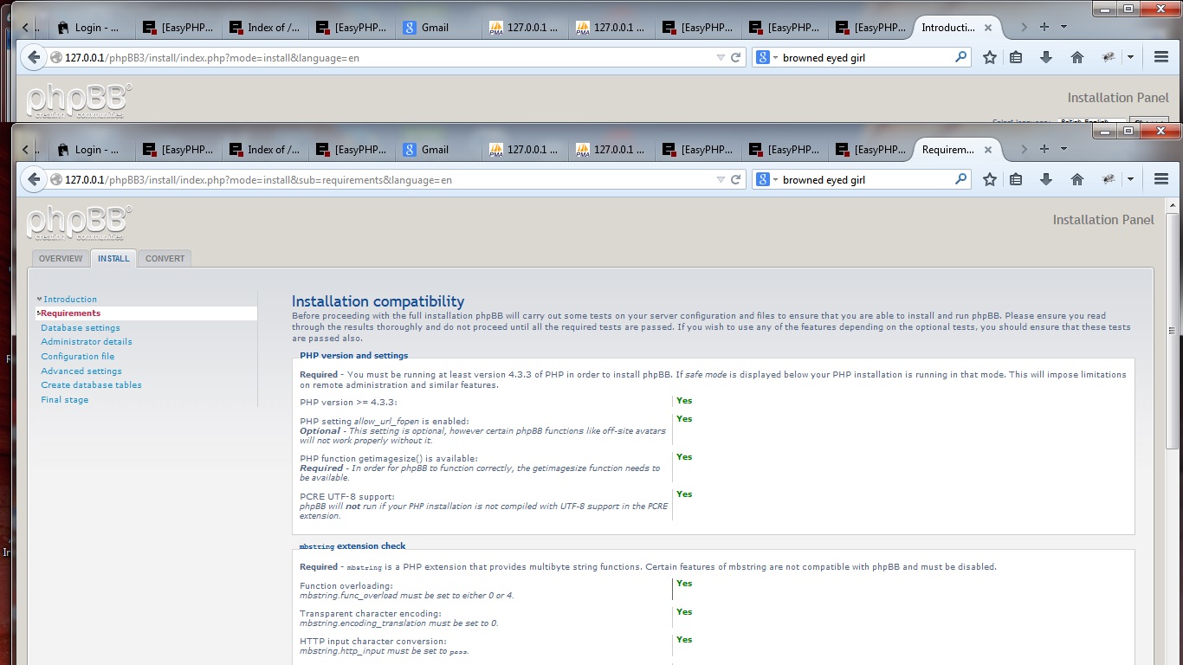Viewport: 1183px width, 665px height.
Task: Click Advanced settings in sidebar
Action: (81, 371)
